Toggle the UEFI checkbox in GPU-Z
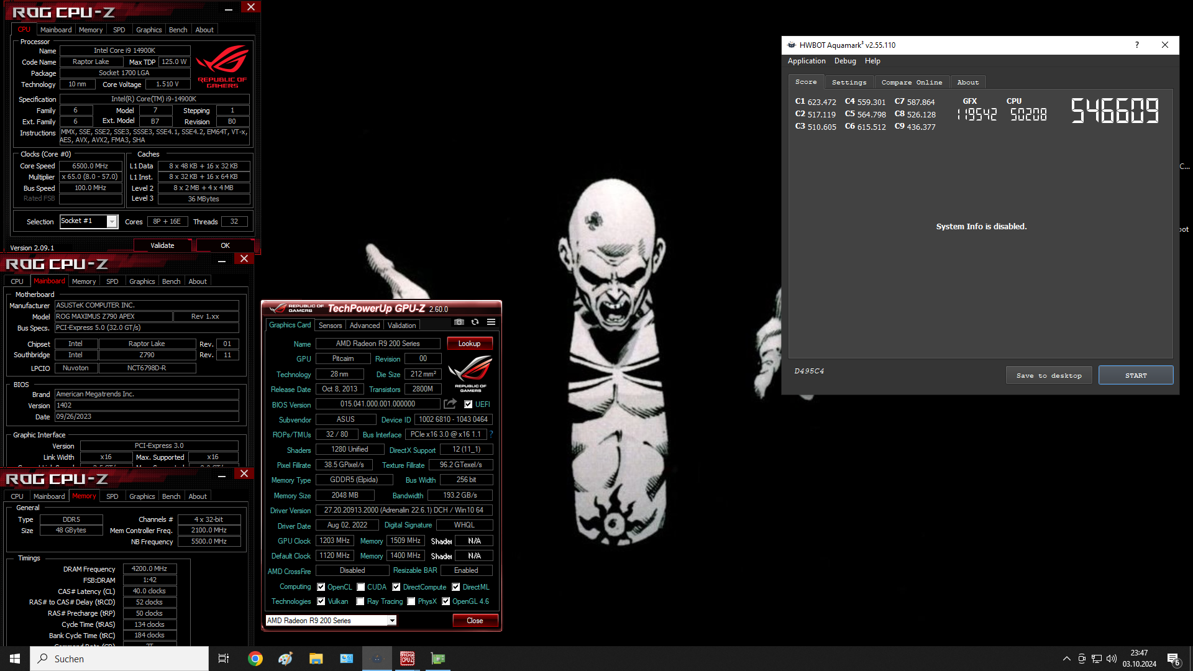This screenshot has width=1193, height=671. coord(469,404)
